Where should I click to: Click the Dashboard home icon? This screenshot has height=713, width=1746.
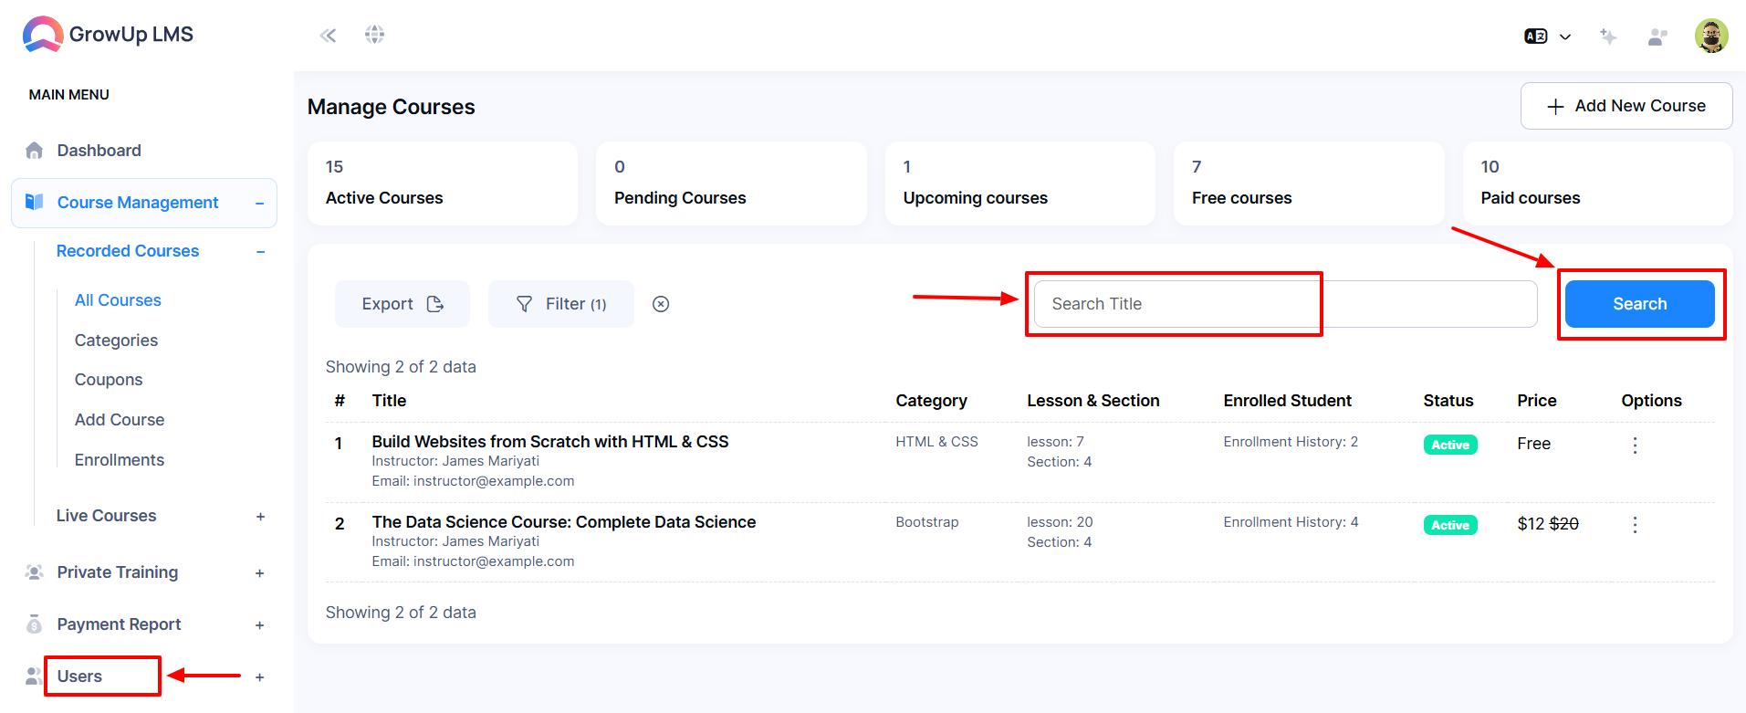point(35,151)
